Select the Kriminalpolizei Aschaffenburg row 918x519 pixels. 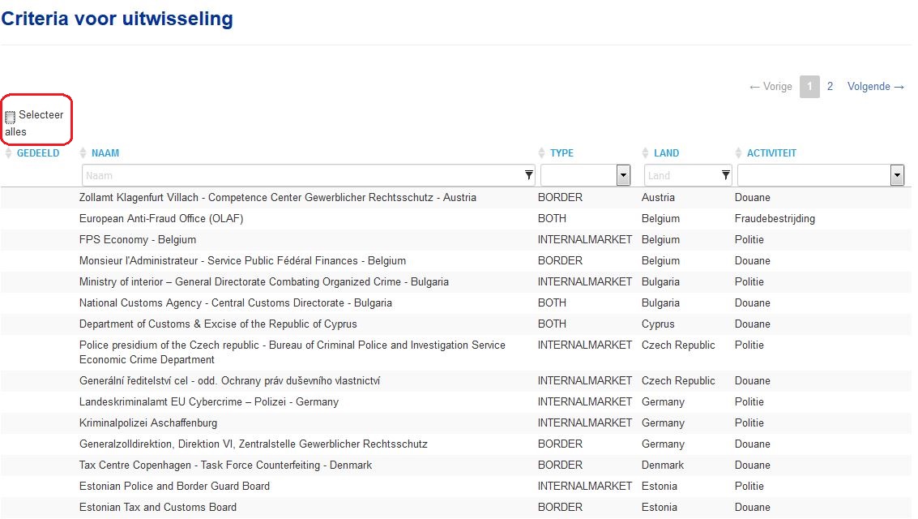pos(456,423)
